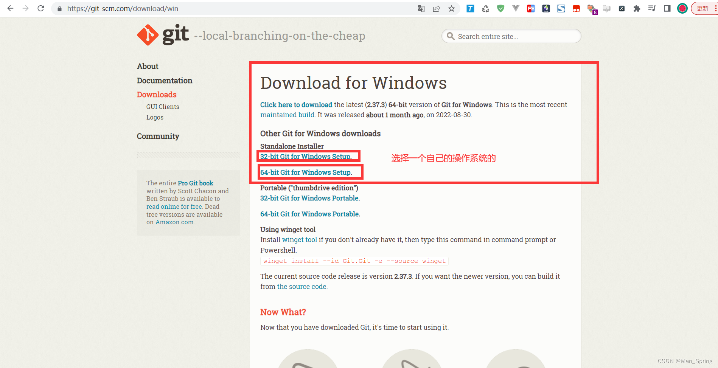Viewport: 718px width, 368px height.
Task: Download 64-bit Git for Windows Portable
Action: 310,214
